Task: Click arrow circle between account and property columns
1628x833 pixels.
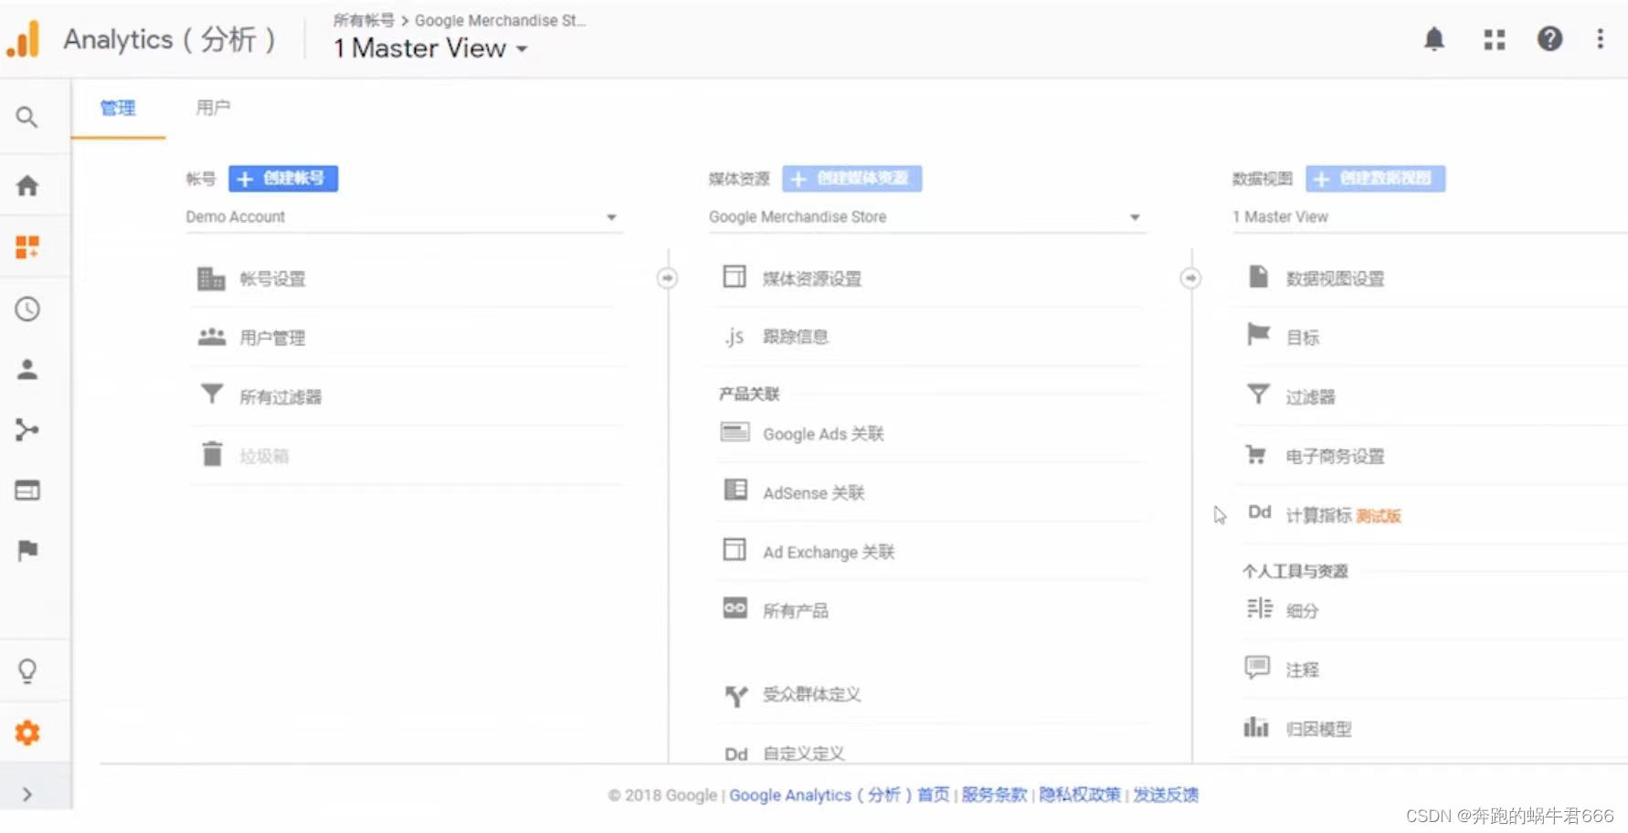Action: (x=668, y=278)
